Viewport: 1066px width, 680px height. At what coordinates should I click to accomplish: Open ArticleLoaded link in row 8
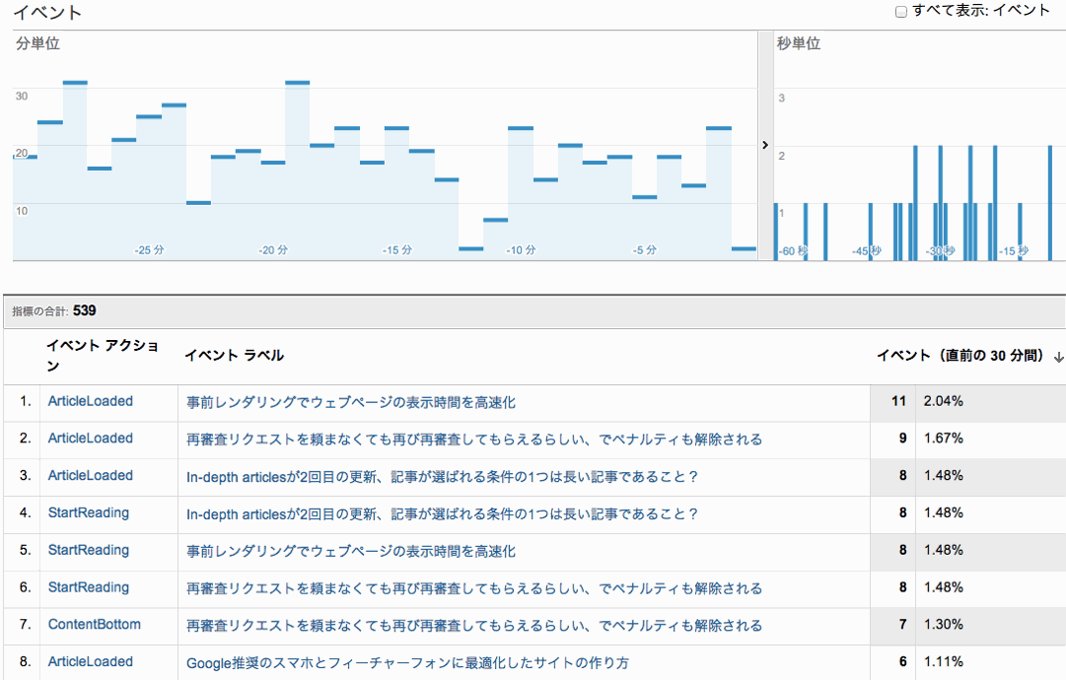click(90, 662)
